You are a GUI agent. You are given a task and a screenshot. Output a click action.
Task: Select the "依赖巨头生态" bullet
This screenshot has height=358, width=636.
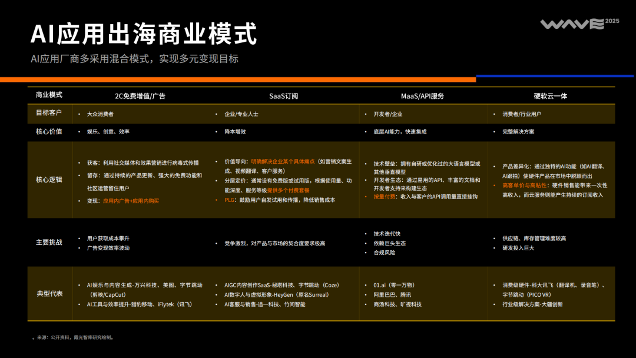point(389,243)
